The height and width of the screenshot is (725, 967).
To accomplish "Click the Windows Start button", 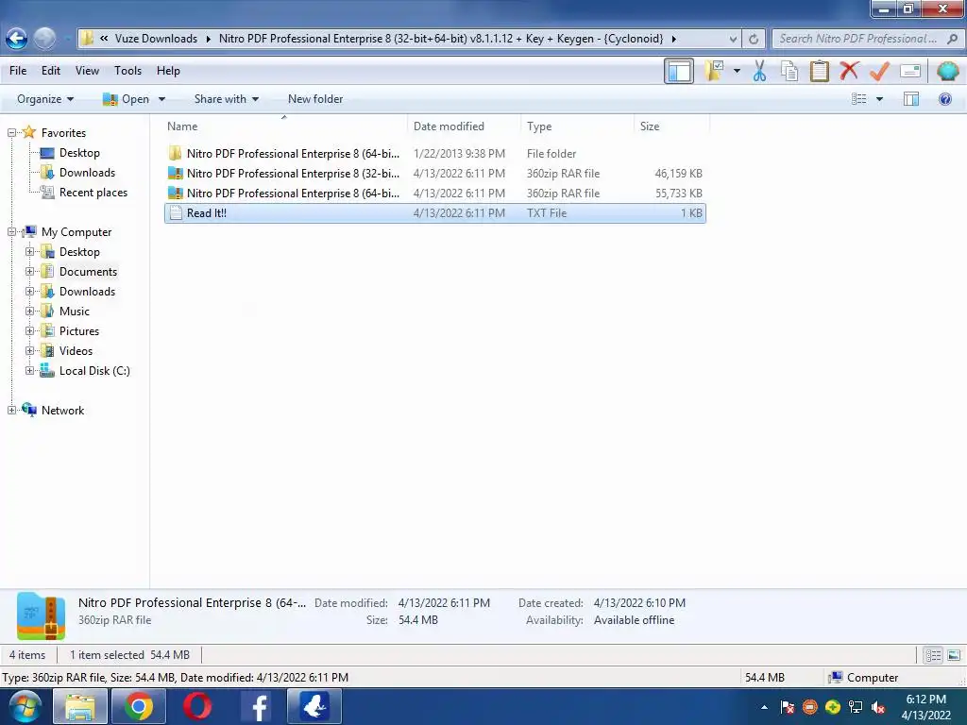I will click(x=25, y=707).
